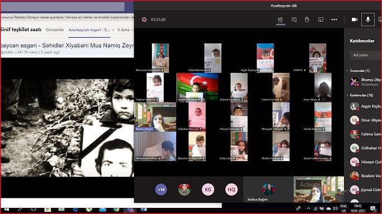Select participant Elnur Əliyev in the list

(366, 120)
